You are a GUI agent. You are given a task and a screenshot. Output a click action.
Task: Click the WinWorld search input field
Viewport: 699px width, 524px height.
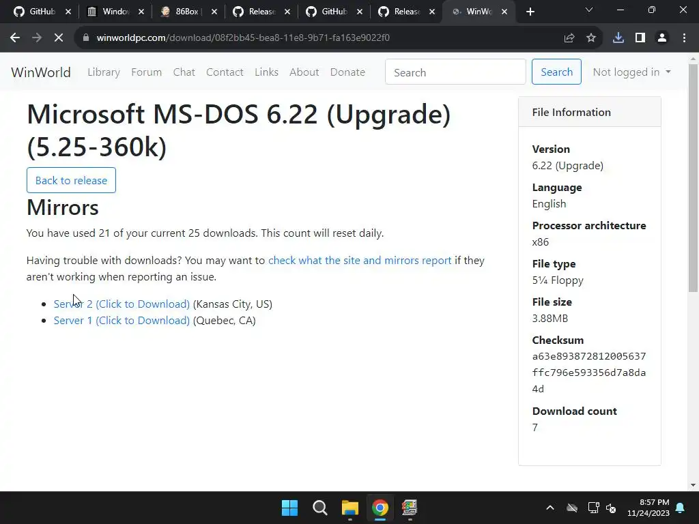tap(455, 72)
